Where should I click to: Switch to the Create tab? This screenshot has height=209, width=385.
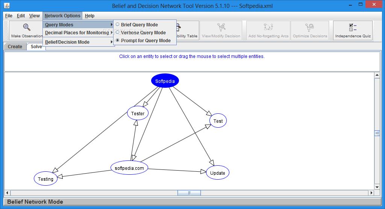click(15, 46)
